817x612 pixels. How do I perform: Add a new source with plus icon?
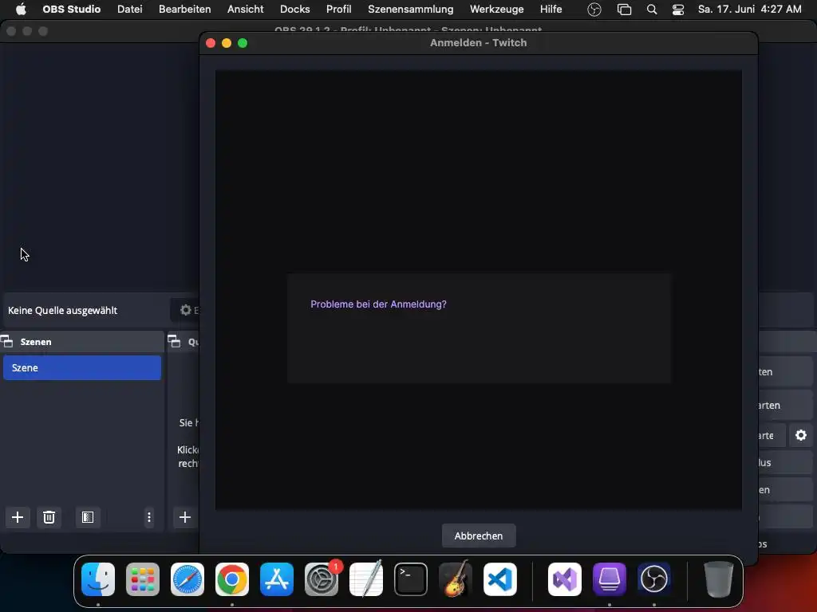[185, 517]
